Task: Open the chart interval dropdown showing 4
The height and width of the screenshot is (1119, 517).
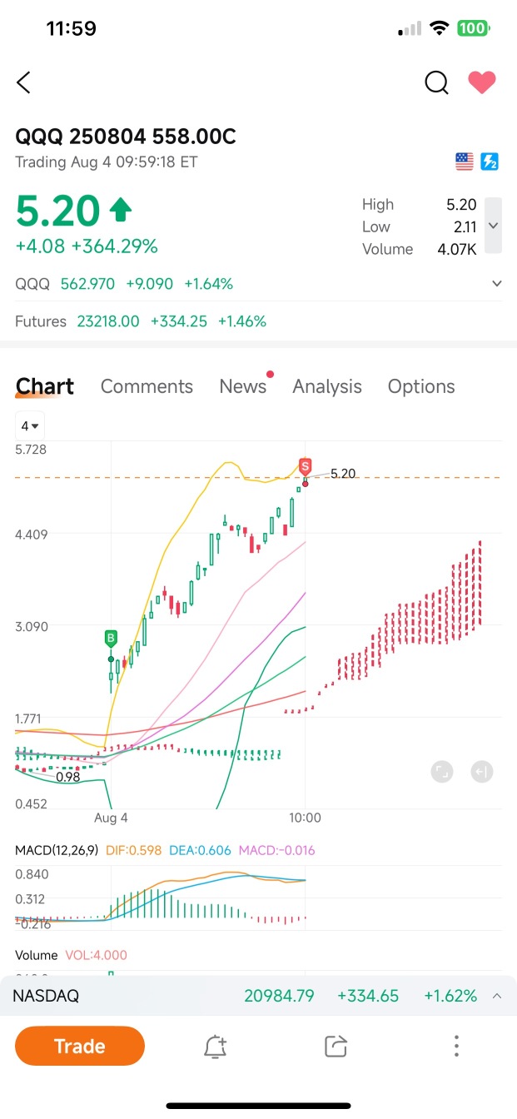Action: 30,426
